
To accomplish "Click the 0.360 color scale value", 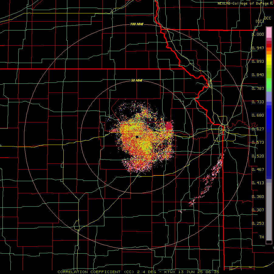I will click(258, 197).
